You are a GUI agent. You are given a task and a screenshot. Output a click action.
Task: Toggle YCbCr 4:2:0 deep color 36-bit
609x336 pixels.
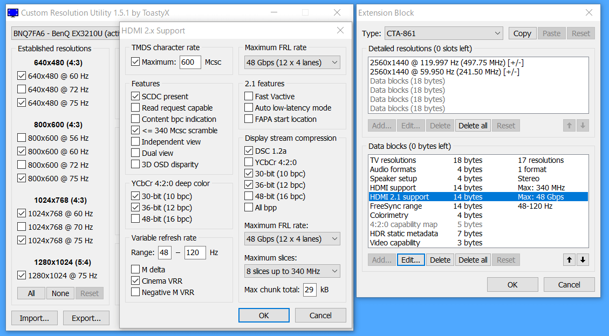135,208
